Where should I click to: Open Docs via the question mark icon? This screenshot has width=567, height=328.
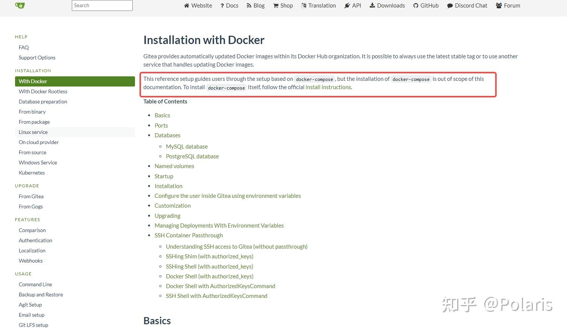(223, 6)
